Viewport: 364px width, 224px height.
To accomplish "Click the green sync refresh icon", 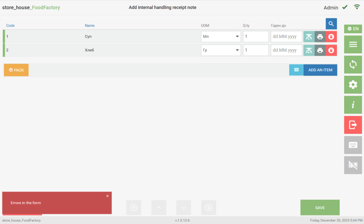I will coord(353,64).
